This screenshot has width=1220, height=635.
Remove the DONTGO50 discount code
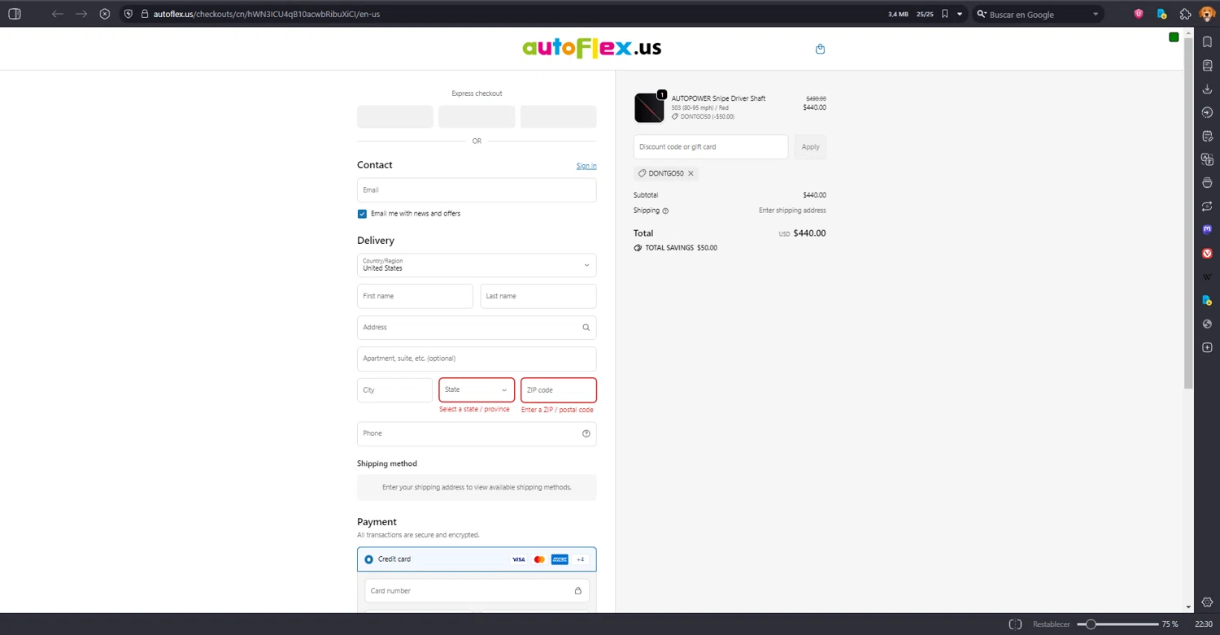coord(691,173)
